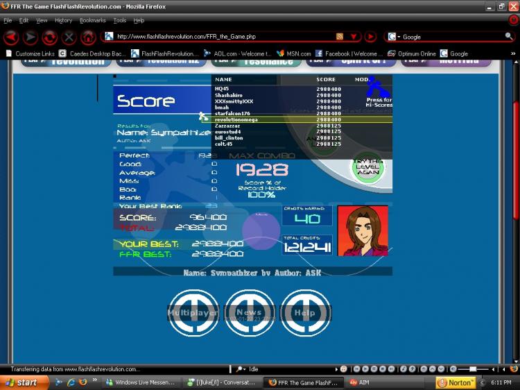The image size is (520, 390).
Task: Open the Facebook bookmark link
Action: tap(348, 53)
